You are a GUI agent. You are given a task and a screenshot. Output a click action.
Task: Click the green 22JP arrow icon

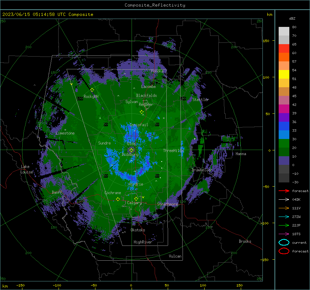(x=284, y=225)
